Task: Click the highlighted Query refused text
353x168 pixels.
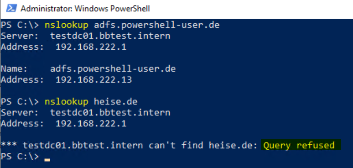Action: click(299, 146)
